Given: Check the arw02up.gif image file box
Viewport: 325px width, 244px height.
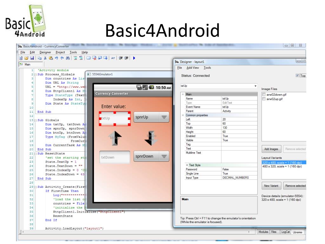Looking at the screenshot, I should 264,99.
